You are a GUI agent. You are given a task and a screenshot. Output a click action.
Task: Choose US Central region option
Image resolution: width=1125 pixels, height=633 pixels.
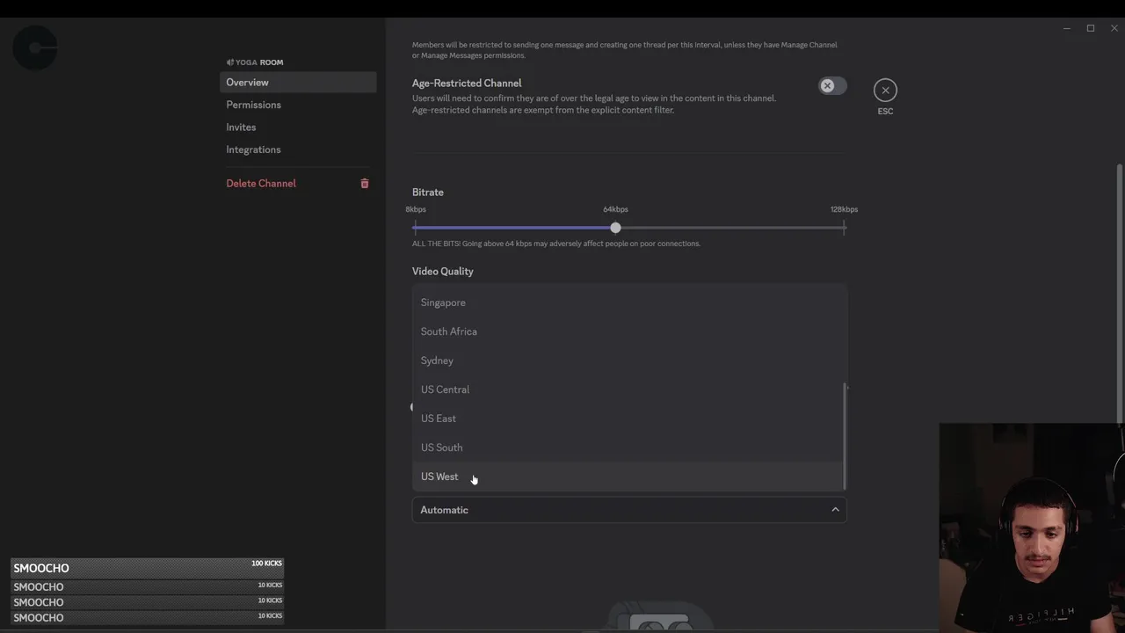(445, 389)
